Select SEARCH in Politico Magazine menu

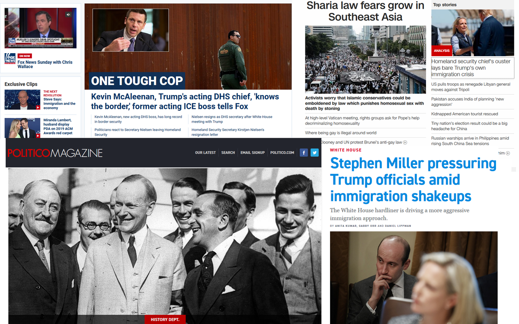click(228, 152)
